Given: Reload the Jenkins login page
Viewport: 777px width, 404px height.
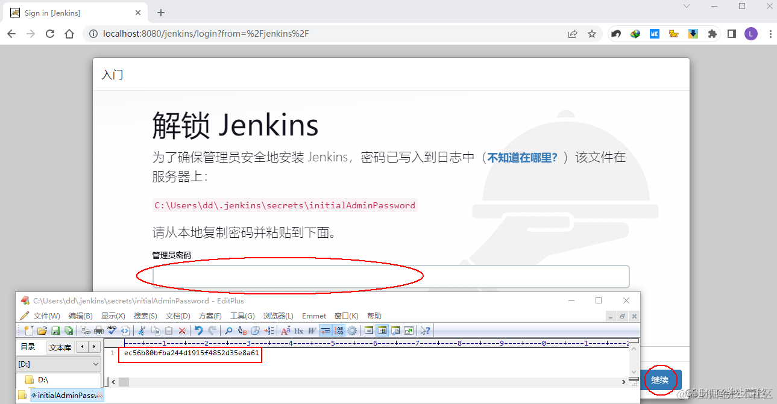Looking at the screenshot, I should point(50,34).
